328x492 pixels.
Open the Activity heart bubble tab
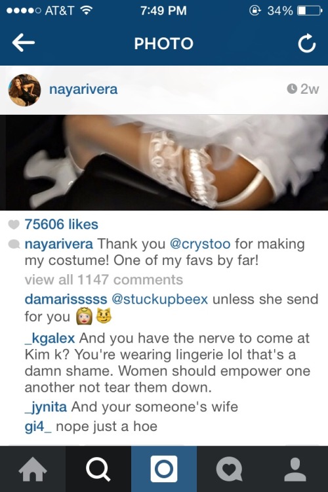coord(230,469)
